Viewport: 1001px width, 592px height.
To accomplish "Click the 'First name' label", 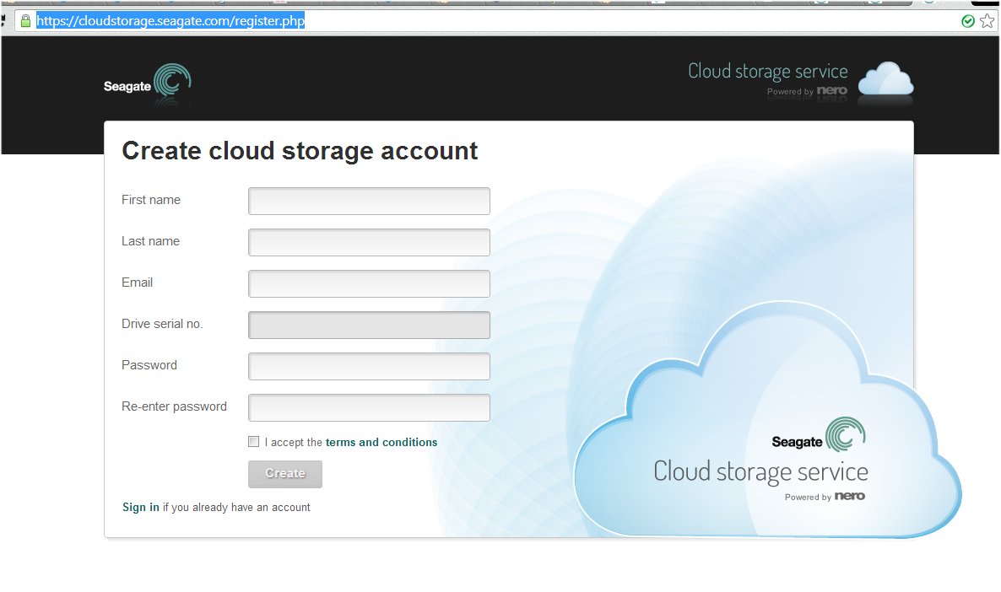I will [151, 200].
